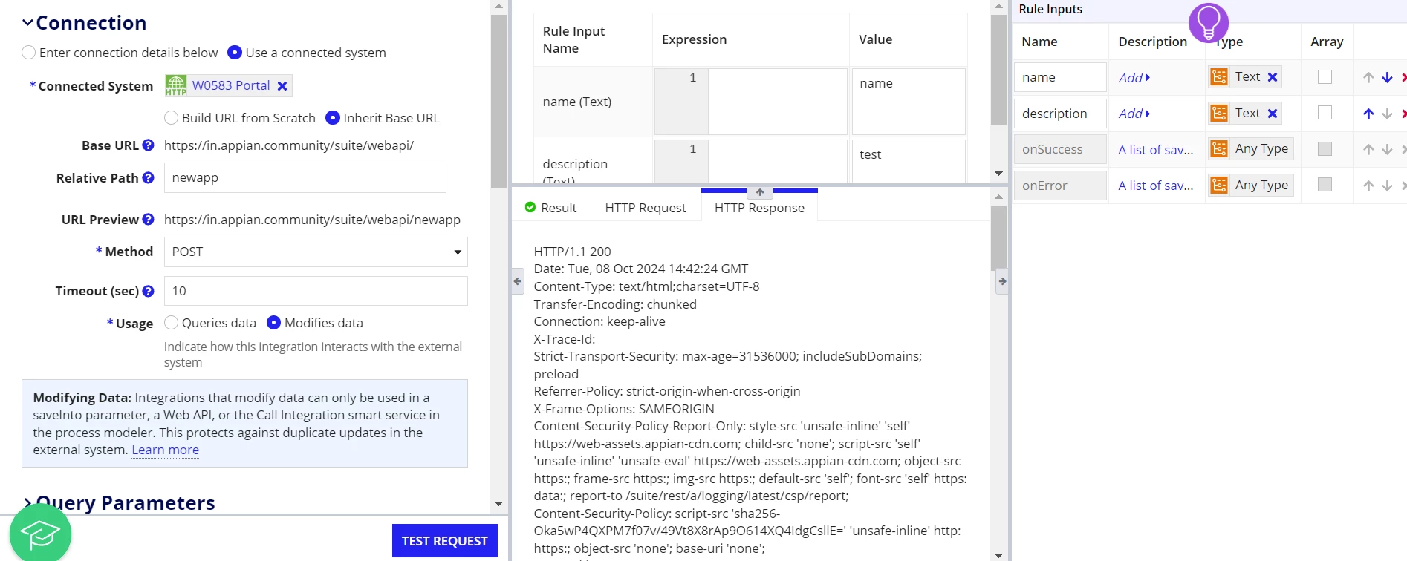Click the 'HTTP/1.1 200' status line
This screenshot has height=561, width=1407.
(x=572, y=252)
